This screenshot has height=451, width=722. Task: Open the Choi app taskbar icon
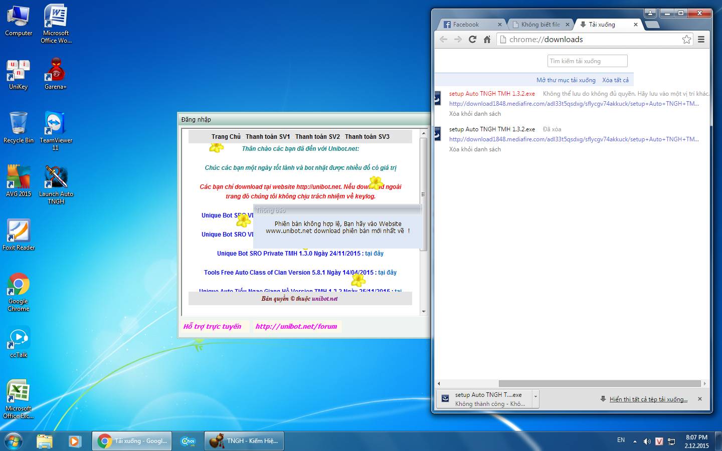point(189,441)
